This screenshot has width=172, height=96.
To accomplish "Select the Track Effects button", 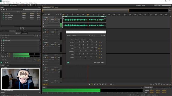I will [24, 33].
